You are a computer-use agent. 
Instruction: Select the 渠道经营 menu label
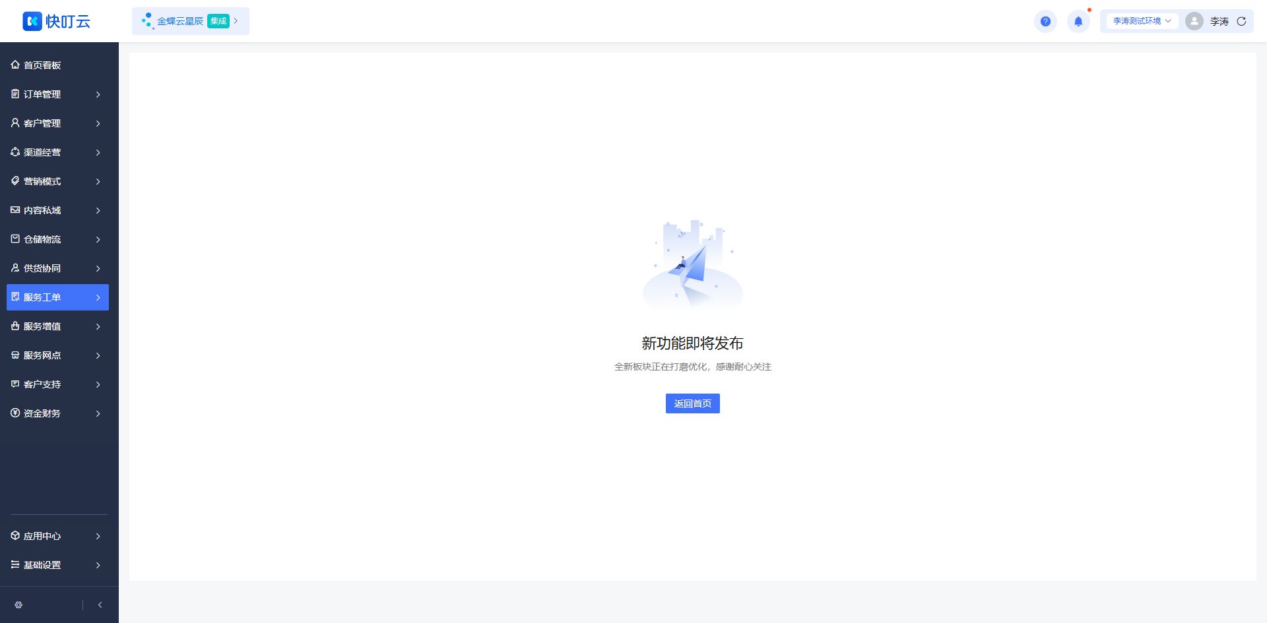pyautogui.click(x=42, y=152)
